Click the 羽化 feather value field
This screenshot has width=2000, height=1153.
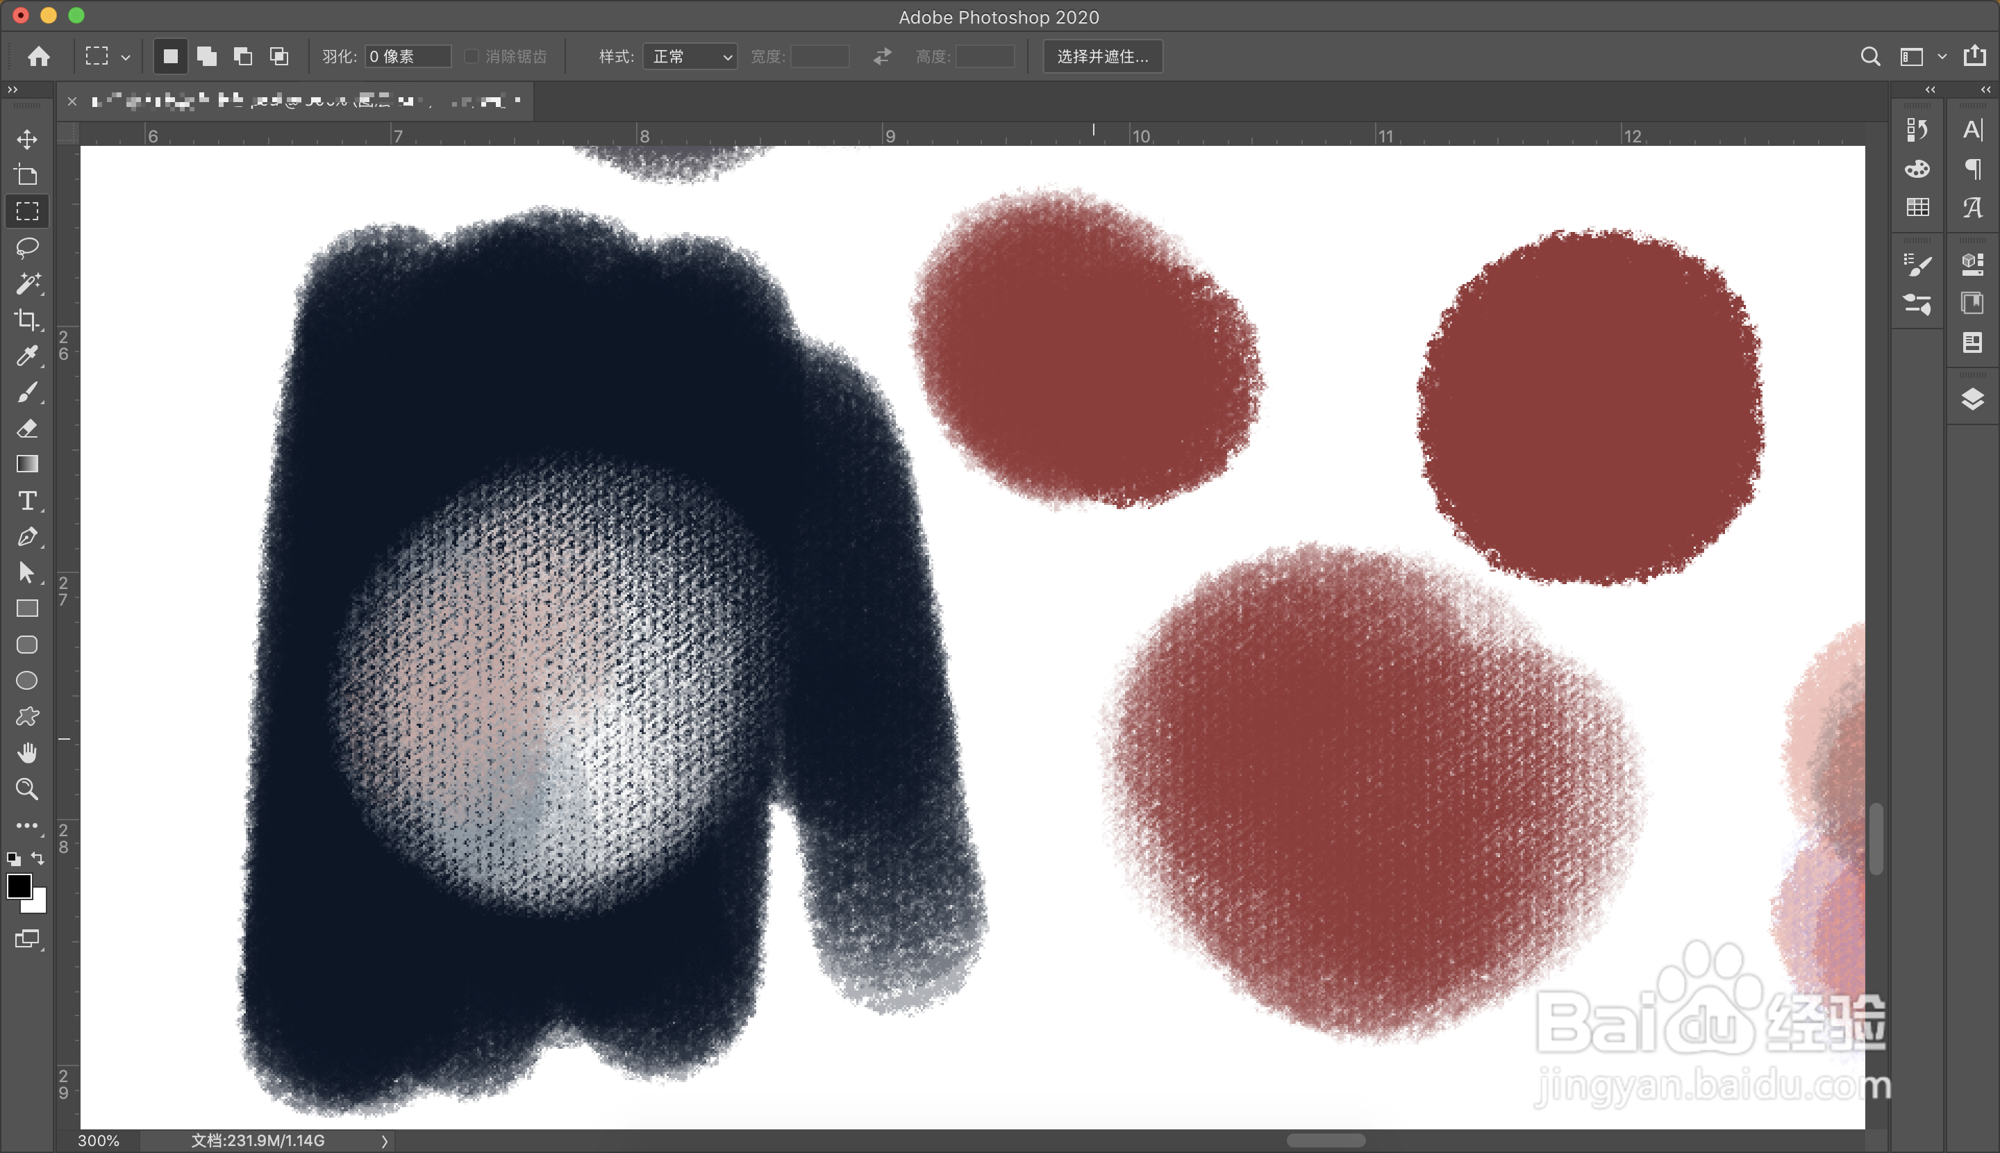(x=407, y=56)
